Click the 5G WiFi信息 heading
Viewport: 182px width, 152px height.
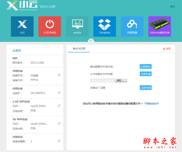pos(20,119)
